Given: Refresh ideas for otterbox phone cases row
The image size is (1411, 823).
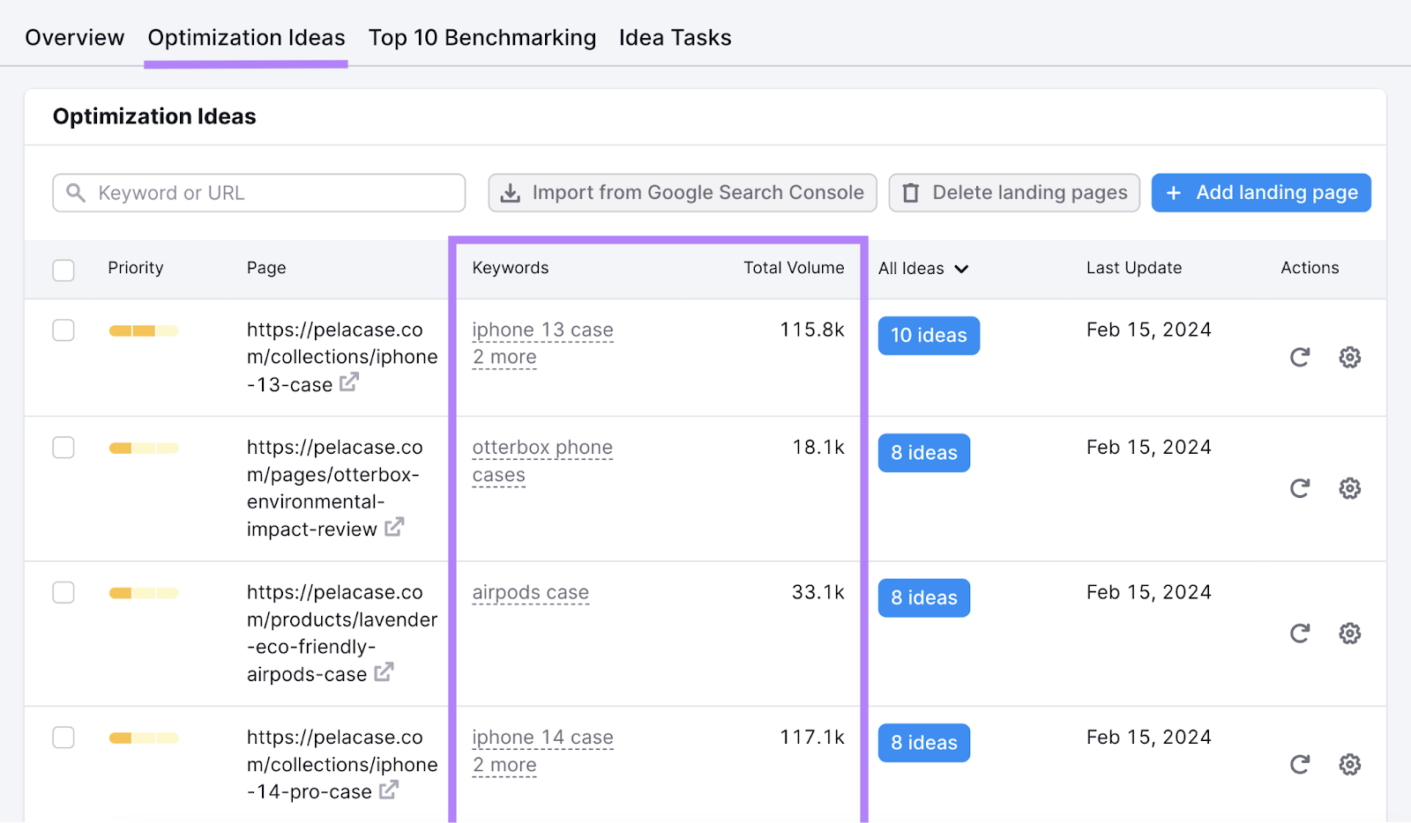Looking at the screenshot, I should [1300, 488].
